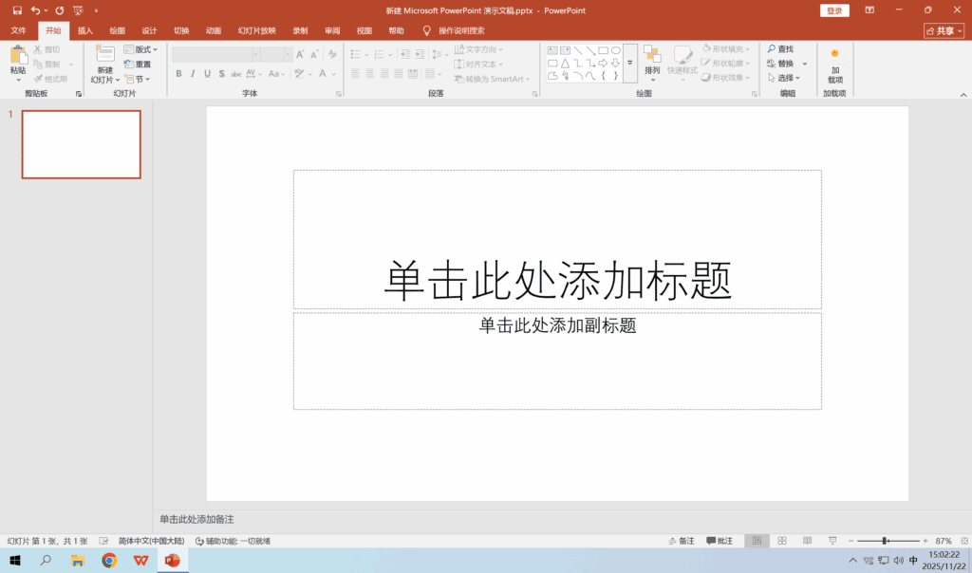Click the Save icon in quick access toolbar
Screen dimensions: 972x573
click(17, 10)
